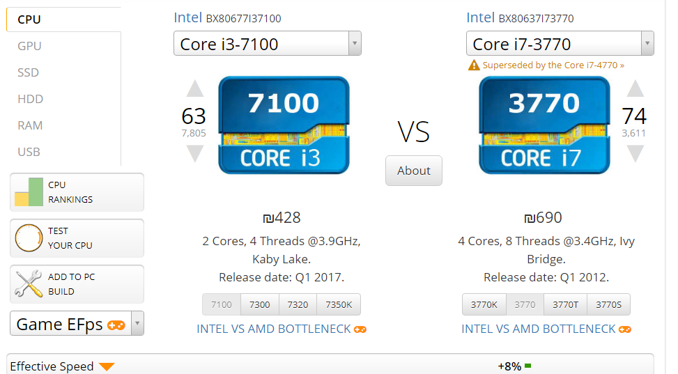Click the CPU Rankings bar chart icon
The image size is (678, 374).
(29, 192)
